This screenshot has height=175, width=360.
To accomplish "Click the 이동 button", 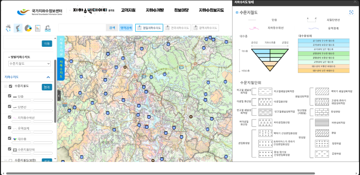I will [x=47, y=43].
